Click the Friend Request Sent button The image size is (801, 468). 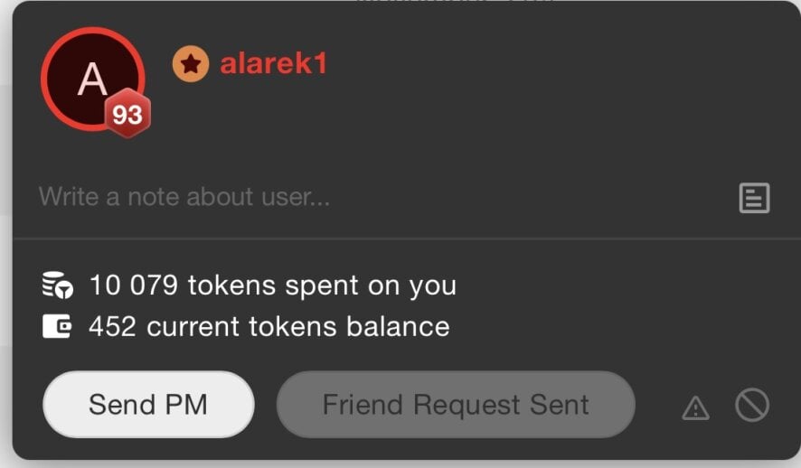click(456, 404)
